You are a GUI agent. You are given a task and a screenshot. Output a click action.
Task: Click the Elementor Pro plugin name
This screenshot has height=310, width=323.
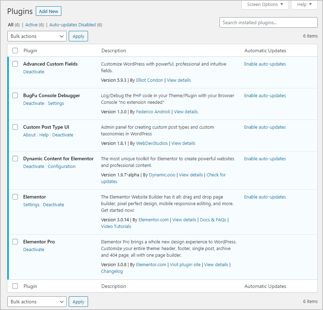click(39, 242)
